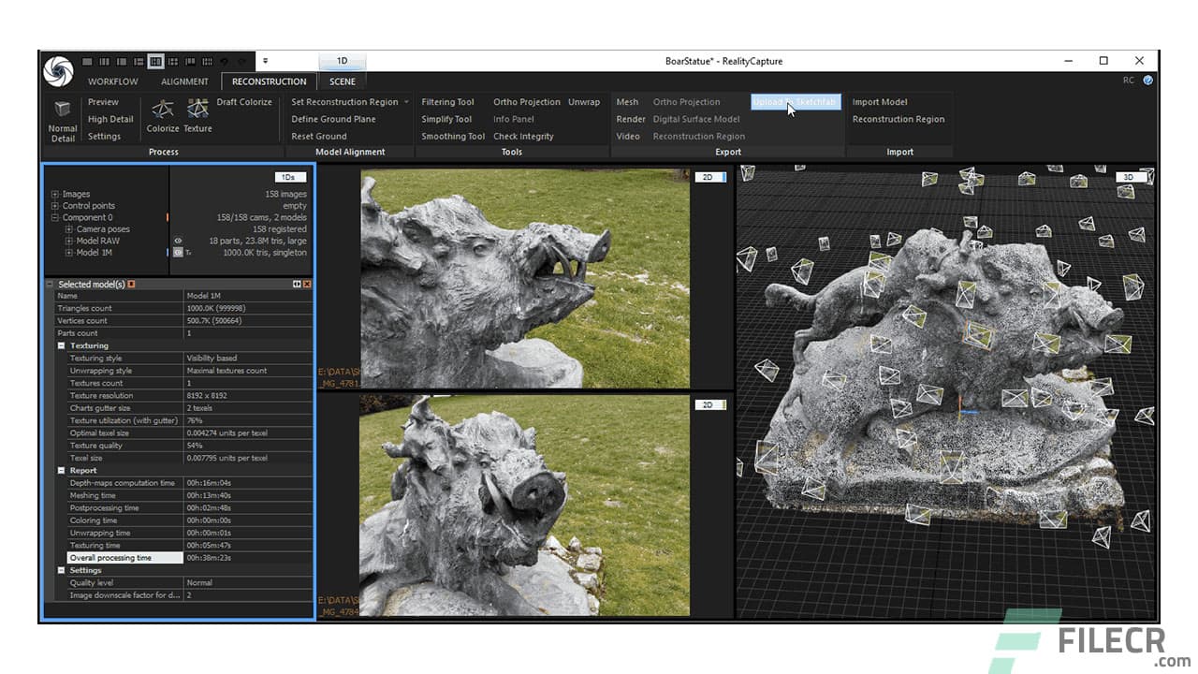
Task: Switch to the SCENE tab
Action: pos(342,81)
